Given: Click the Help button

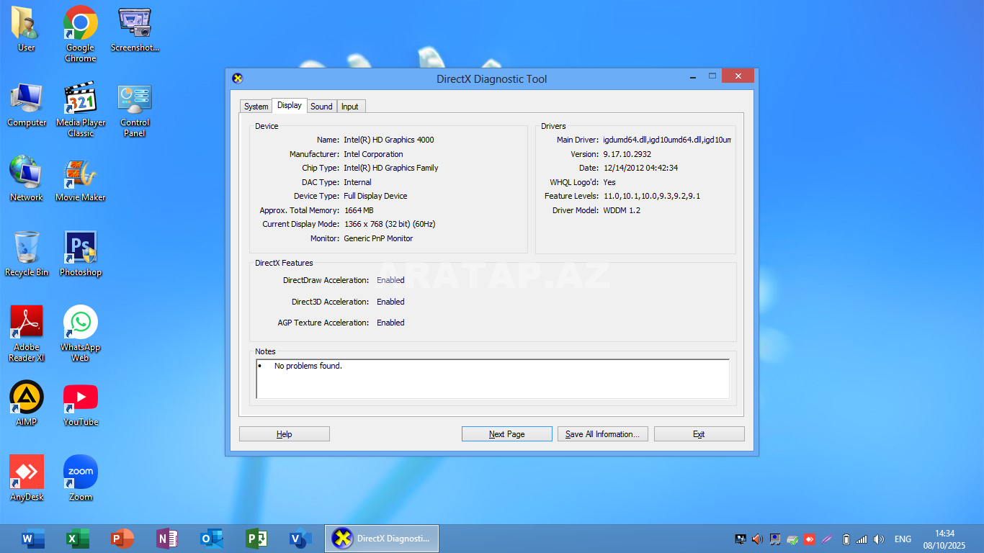Looking at the screenshot, I should tap(285, 434).
